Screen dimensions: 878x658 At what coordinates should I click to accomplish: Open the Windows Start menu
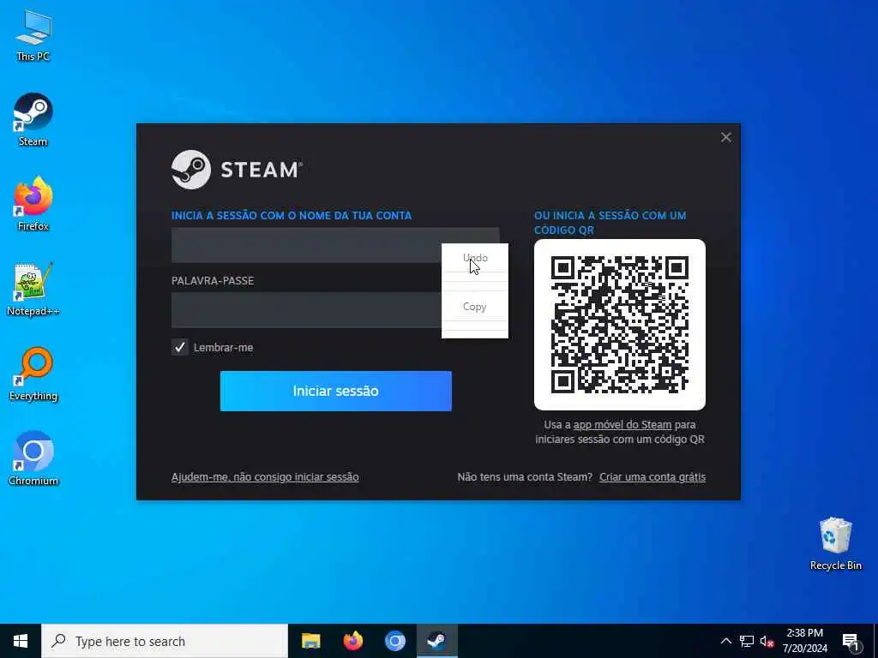[21, 641]
